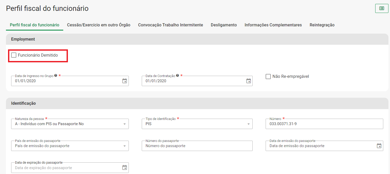390x174 pixels.
Task: Enable the Não Re-empregável checkbox
Action: click(268, 77)
